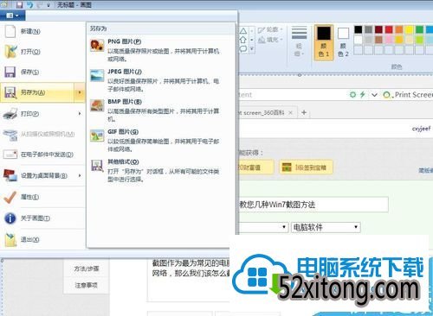Click the Print Screen search field
Viewport: 433px width, 316px height.
413,95
